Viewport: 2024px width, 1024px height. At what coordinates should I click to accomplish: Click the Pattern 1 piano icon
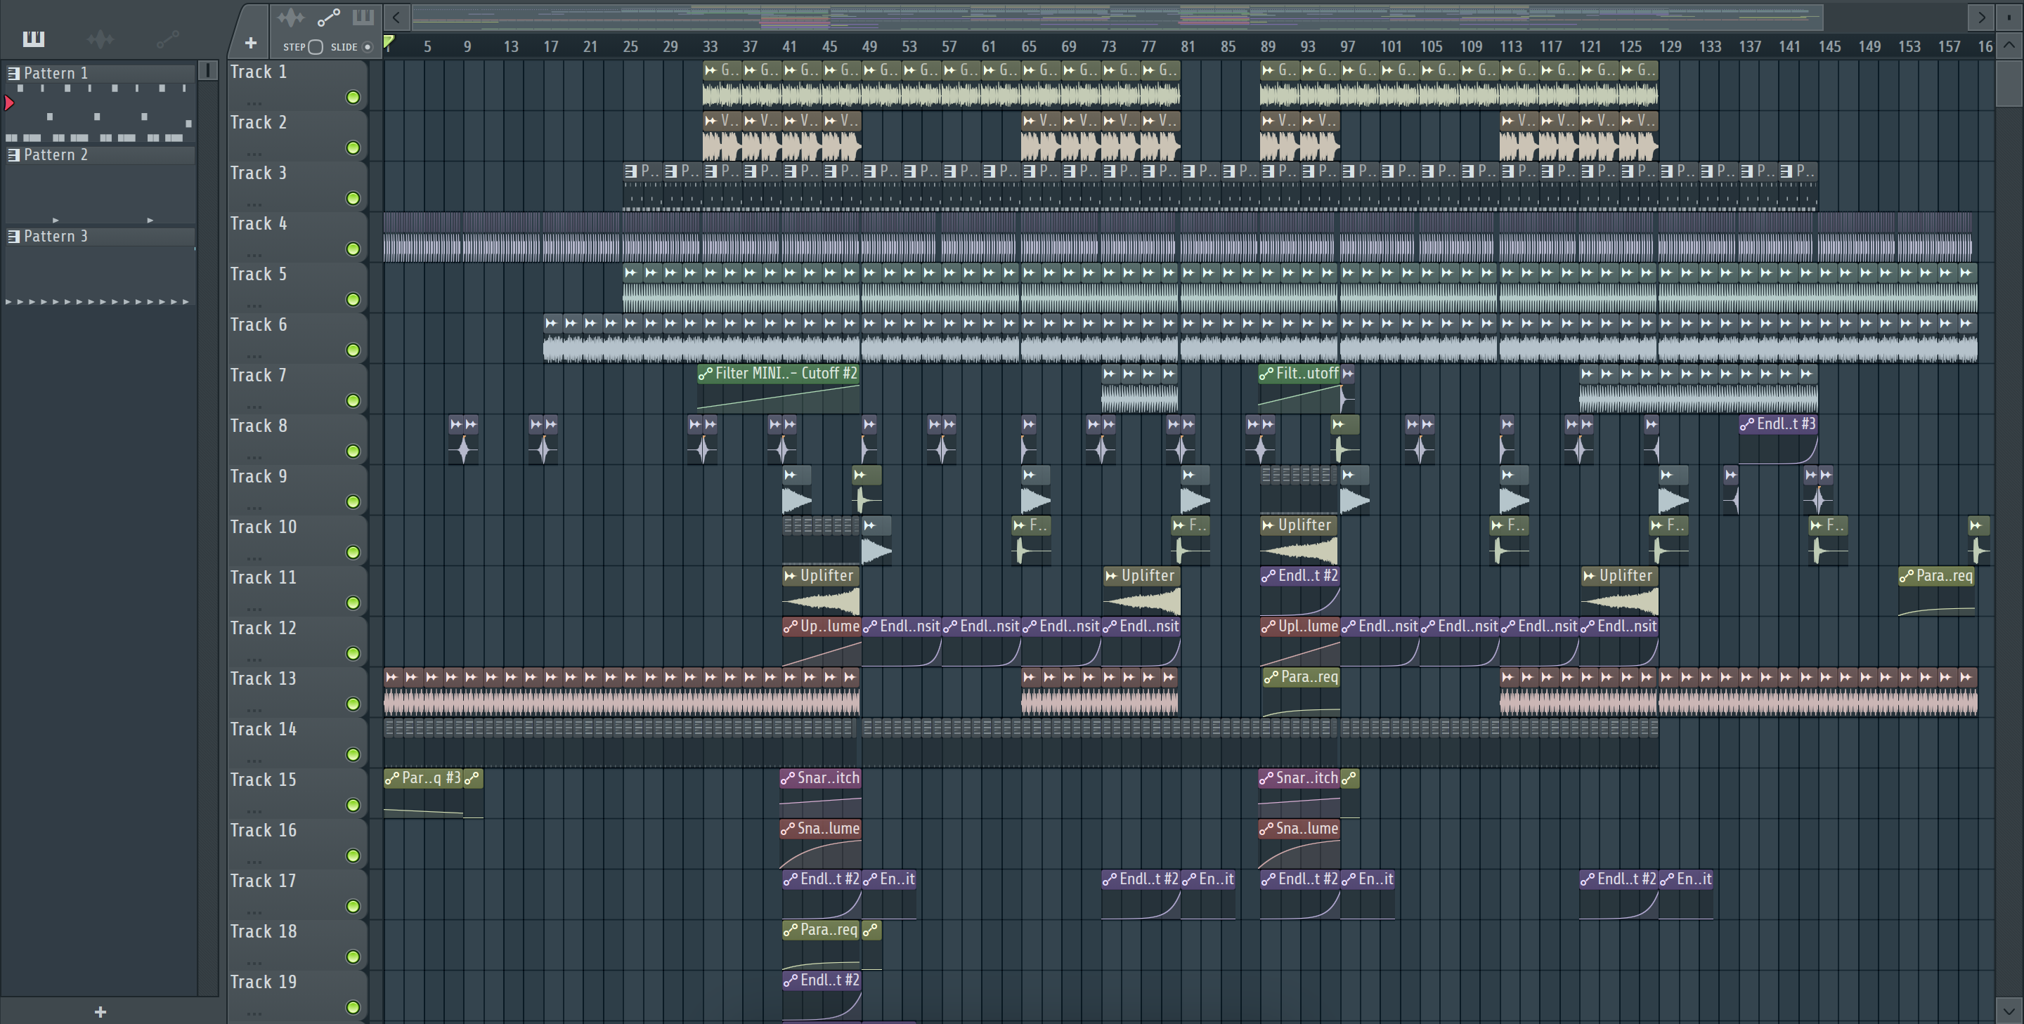point(13,73)
